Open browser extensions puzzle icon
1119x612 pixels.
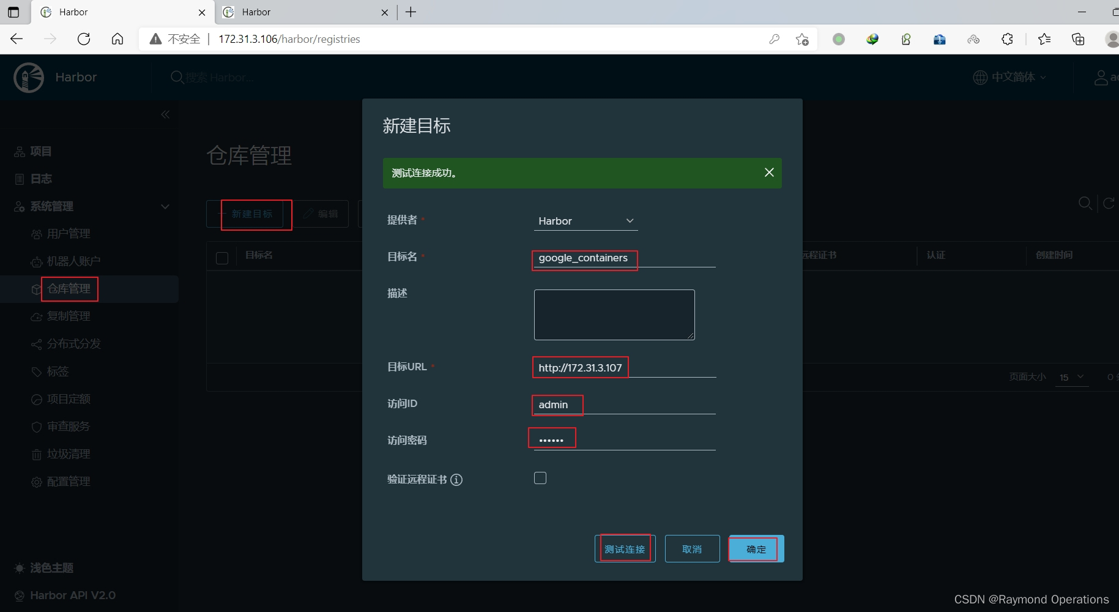(1007, 39)
